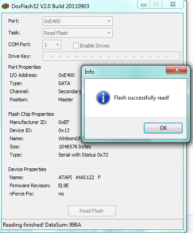
Task: Open the Task dropdown set to Read Flash
Action: [78, 33]
